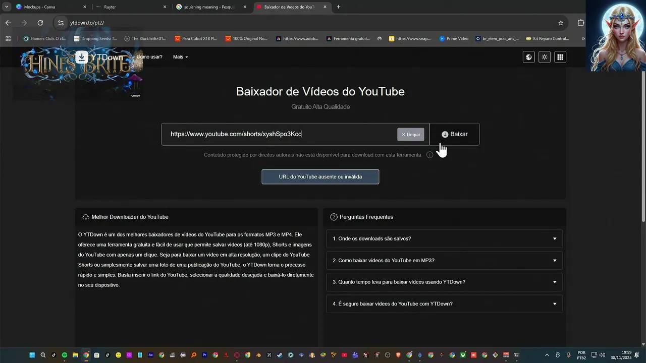Screen dimensions: 646x363
Task: Open the clock showing 19:59 30/11/2025
Action: 621,355
